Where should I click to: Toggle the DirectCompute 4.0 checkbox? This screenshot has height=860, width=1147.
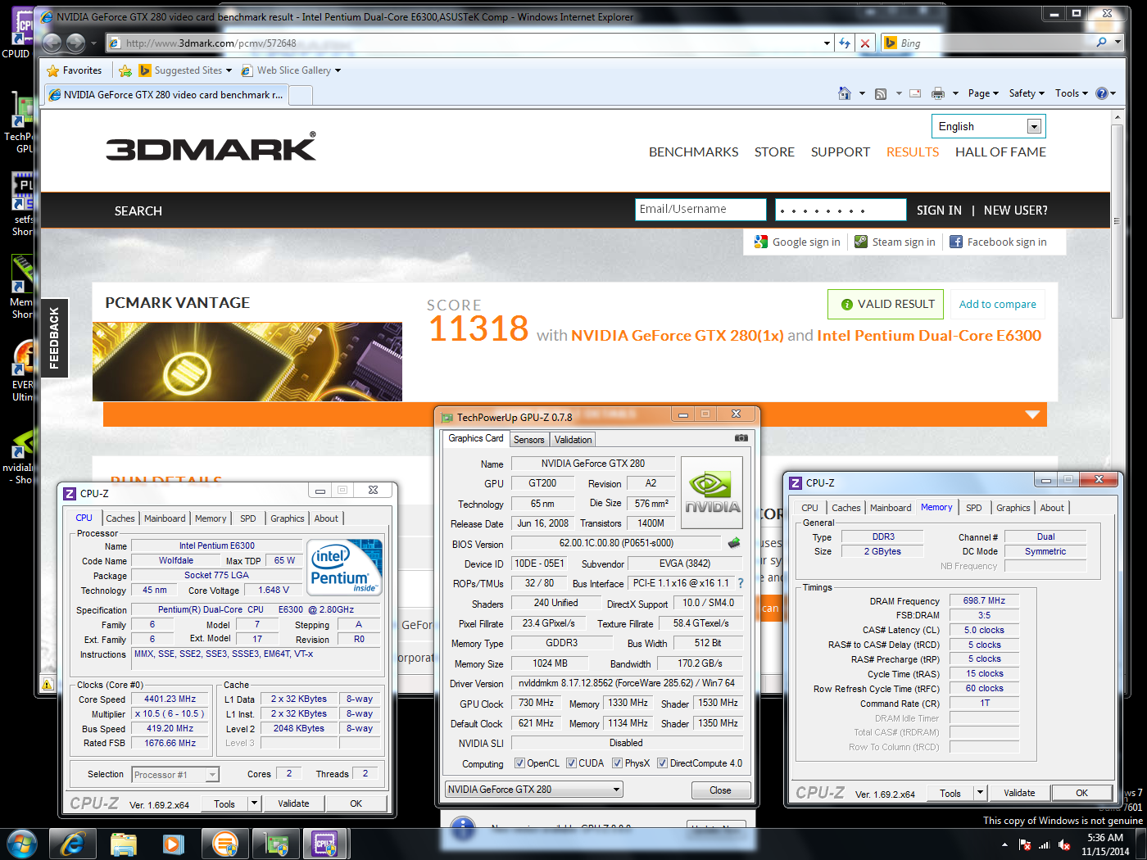(x=662, y=763)
